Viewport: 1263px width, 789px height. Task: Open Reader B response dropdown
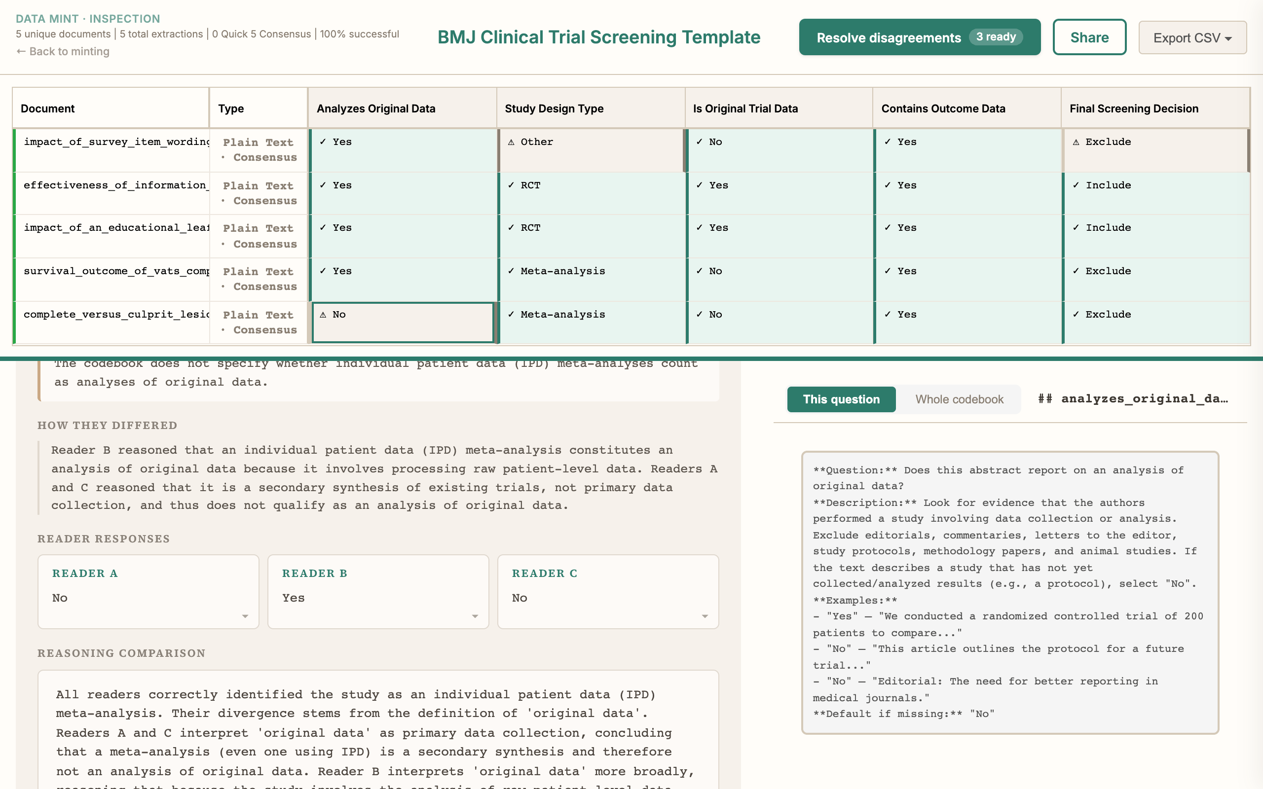coord(378,592)
